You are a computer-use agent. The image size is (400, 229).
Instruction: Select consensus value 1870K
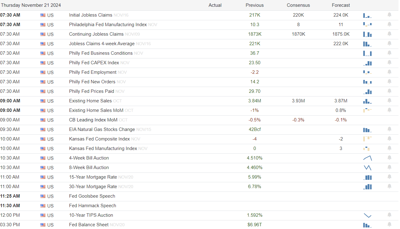pos(298,34)
